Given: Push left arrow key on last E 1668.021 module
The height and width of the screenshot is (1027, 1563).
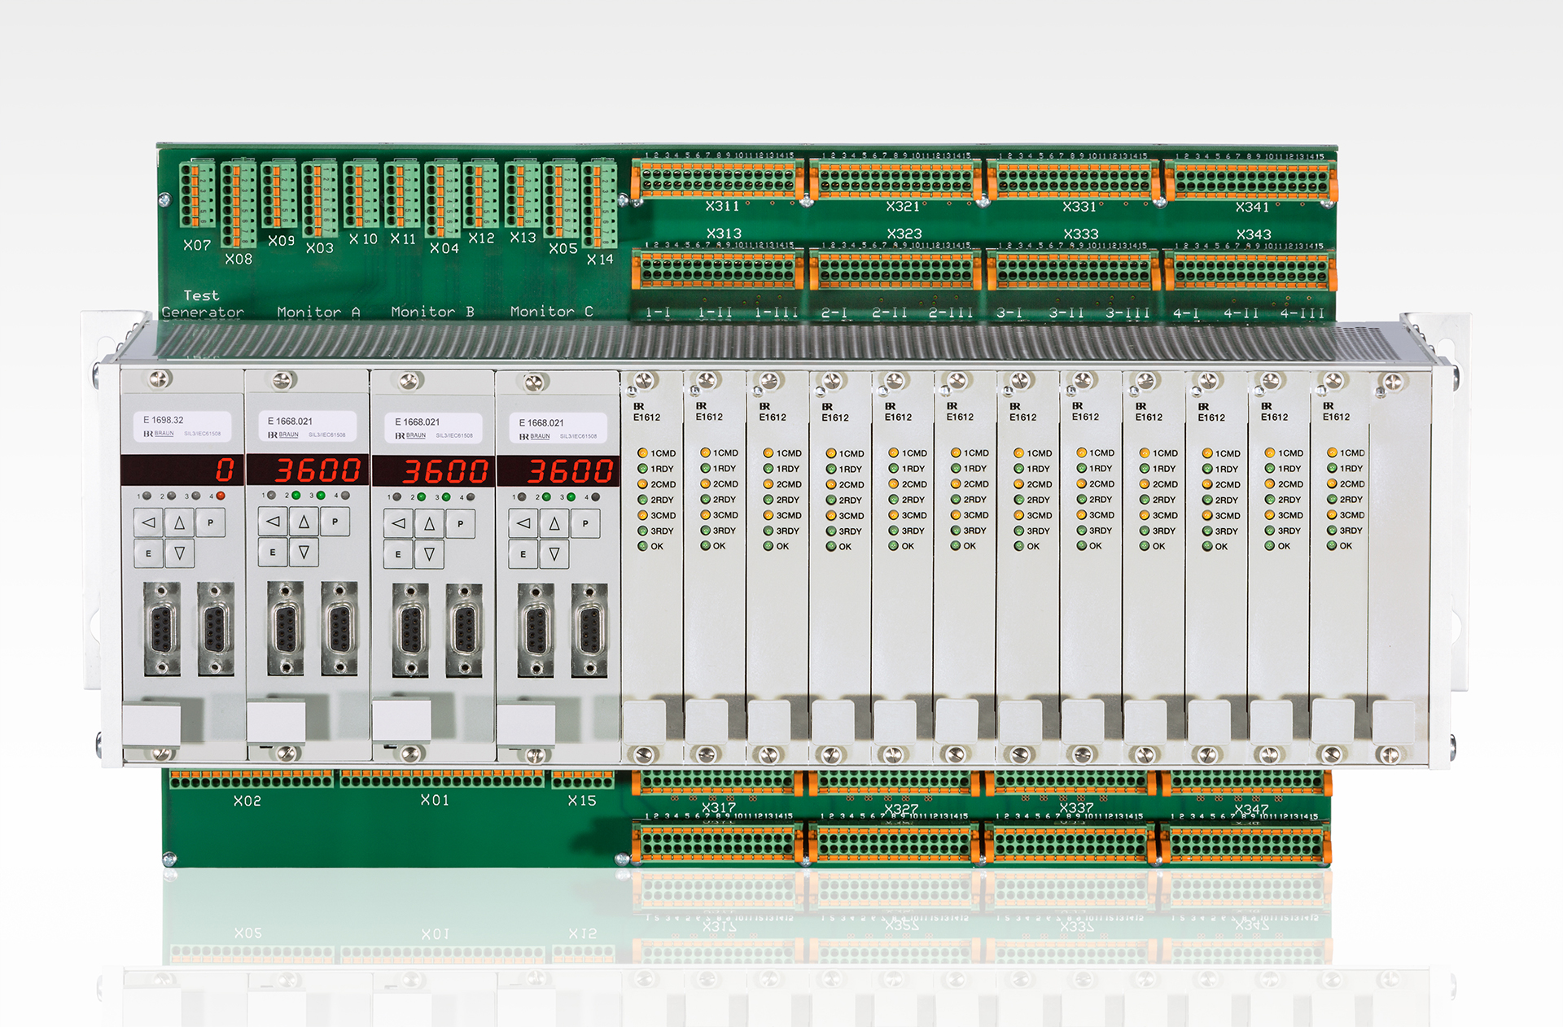Looking at the screenshot, I should 523,523.
